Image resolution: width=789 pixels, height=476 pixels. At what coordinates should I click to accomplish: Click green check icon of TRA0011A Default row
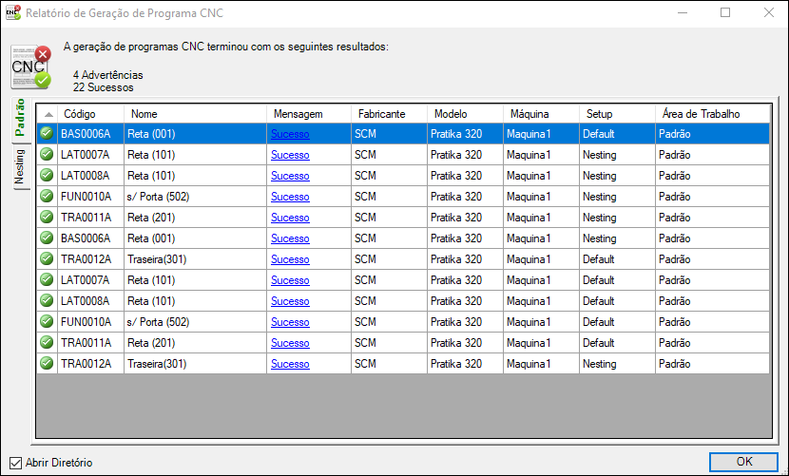coord(47,342)
